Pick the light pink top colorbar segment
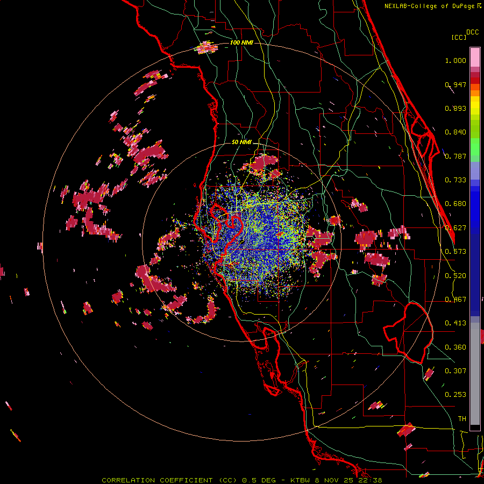 (x=475, y=57)
